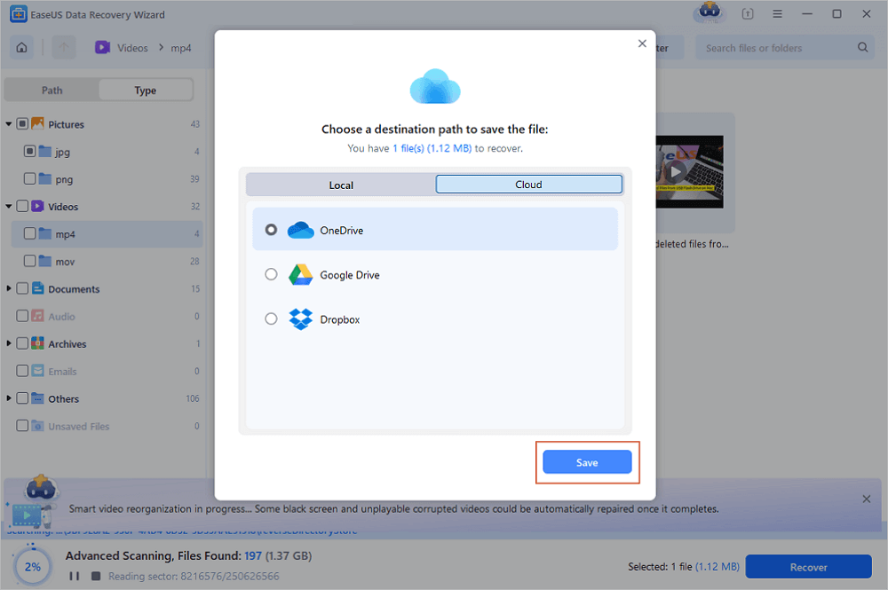Click the search magnifier icon

point(862,48)
